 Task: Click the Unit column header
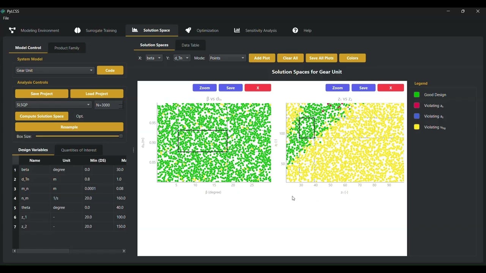66,160
